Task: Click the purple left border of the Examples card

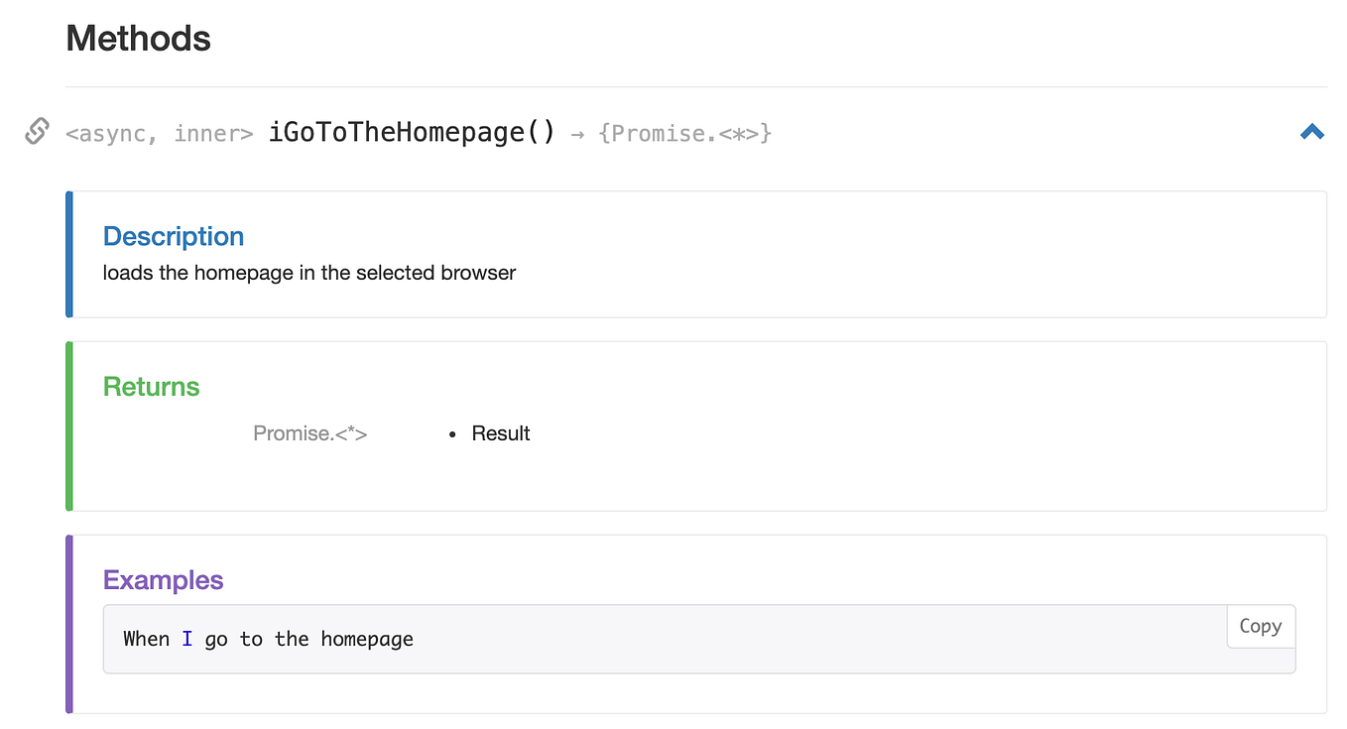Action: click(69, 623)
